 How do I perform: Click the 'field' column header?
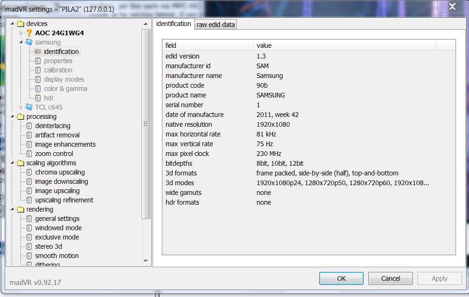tap(208, 45)
